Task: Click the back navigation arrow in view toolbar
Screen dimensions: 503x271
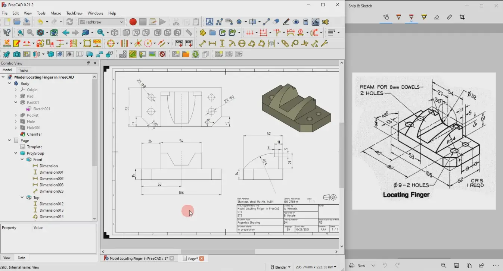Action: coord(66,33)
